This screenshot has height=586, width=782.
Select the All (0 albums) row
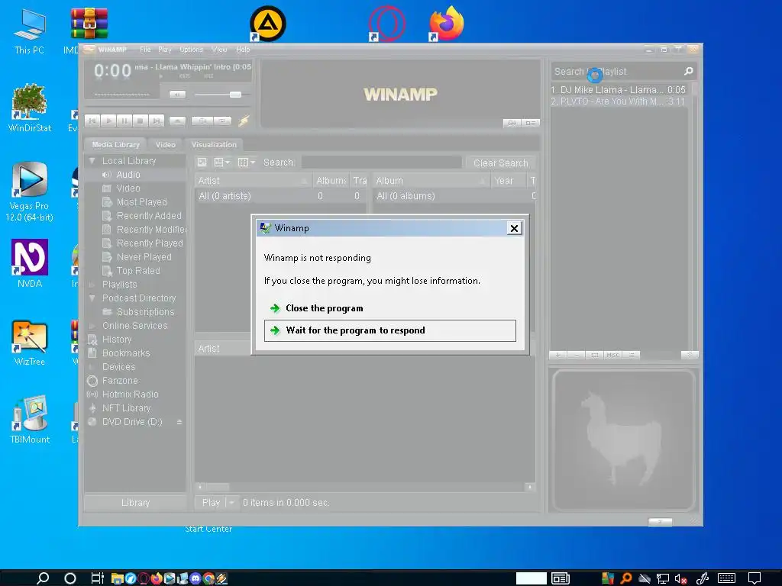point(454,196)
